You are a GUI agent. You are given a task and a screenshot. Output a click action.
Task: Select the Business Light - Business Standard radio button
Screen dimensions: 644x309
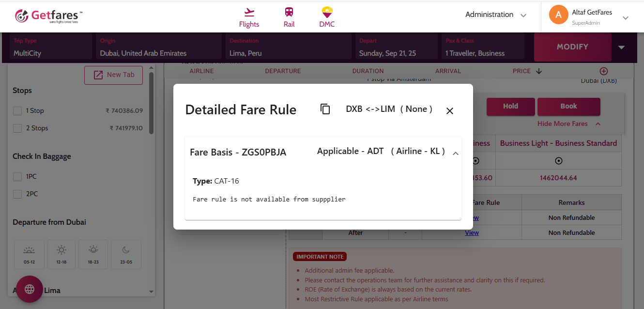click(x=558, y=161)
